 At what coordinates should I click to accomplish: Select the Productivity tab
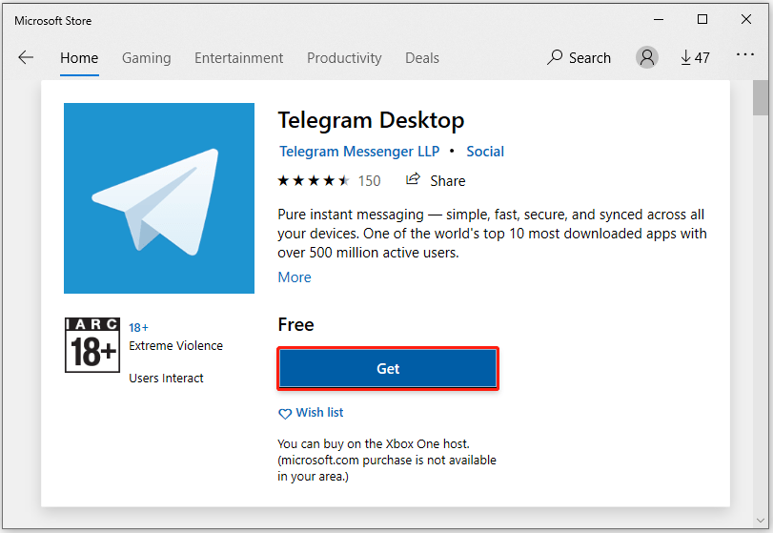tap(344, 58)
